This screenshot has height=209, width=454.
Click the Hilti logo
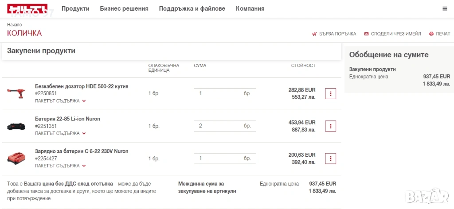point(27,9)
